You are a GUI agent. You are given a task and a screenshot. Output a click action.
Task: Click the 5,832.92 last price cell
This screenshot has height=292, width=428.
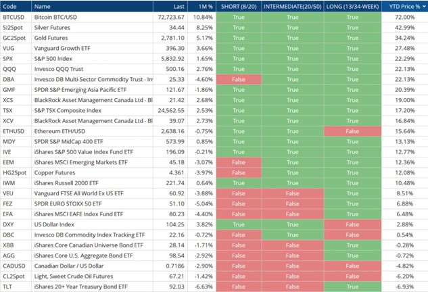tap(170, 59)
